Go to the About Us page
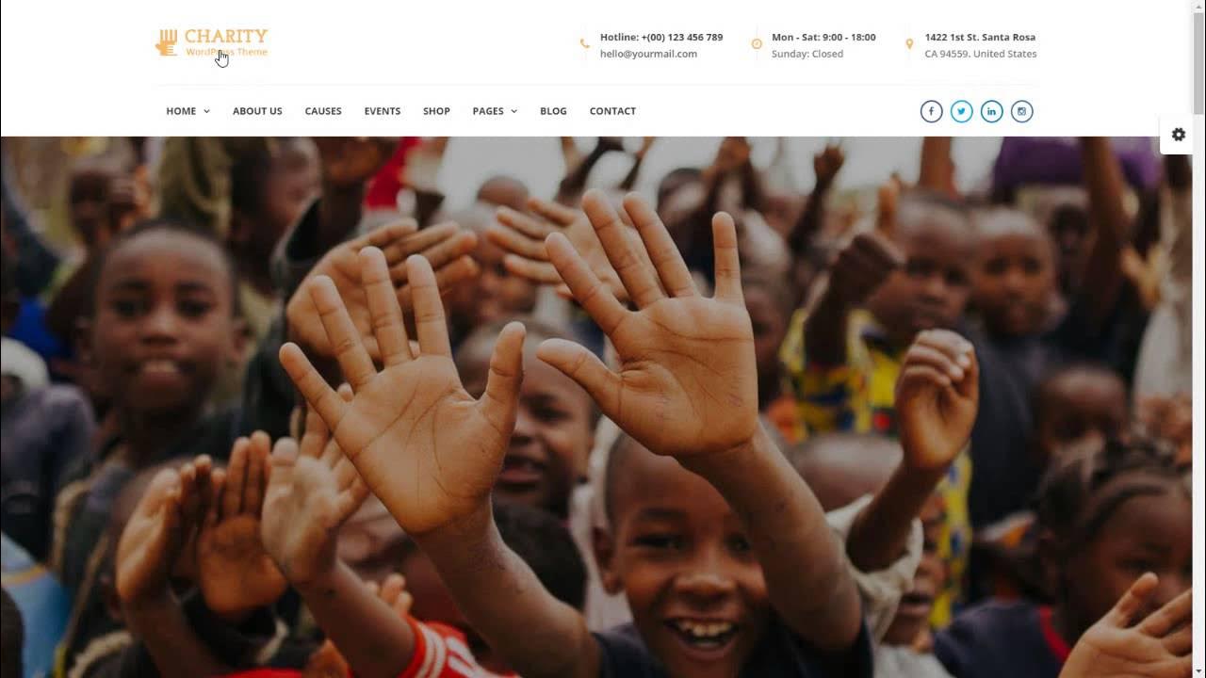 pos(257,111)
